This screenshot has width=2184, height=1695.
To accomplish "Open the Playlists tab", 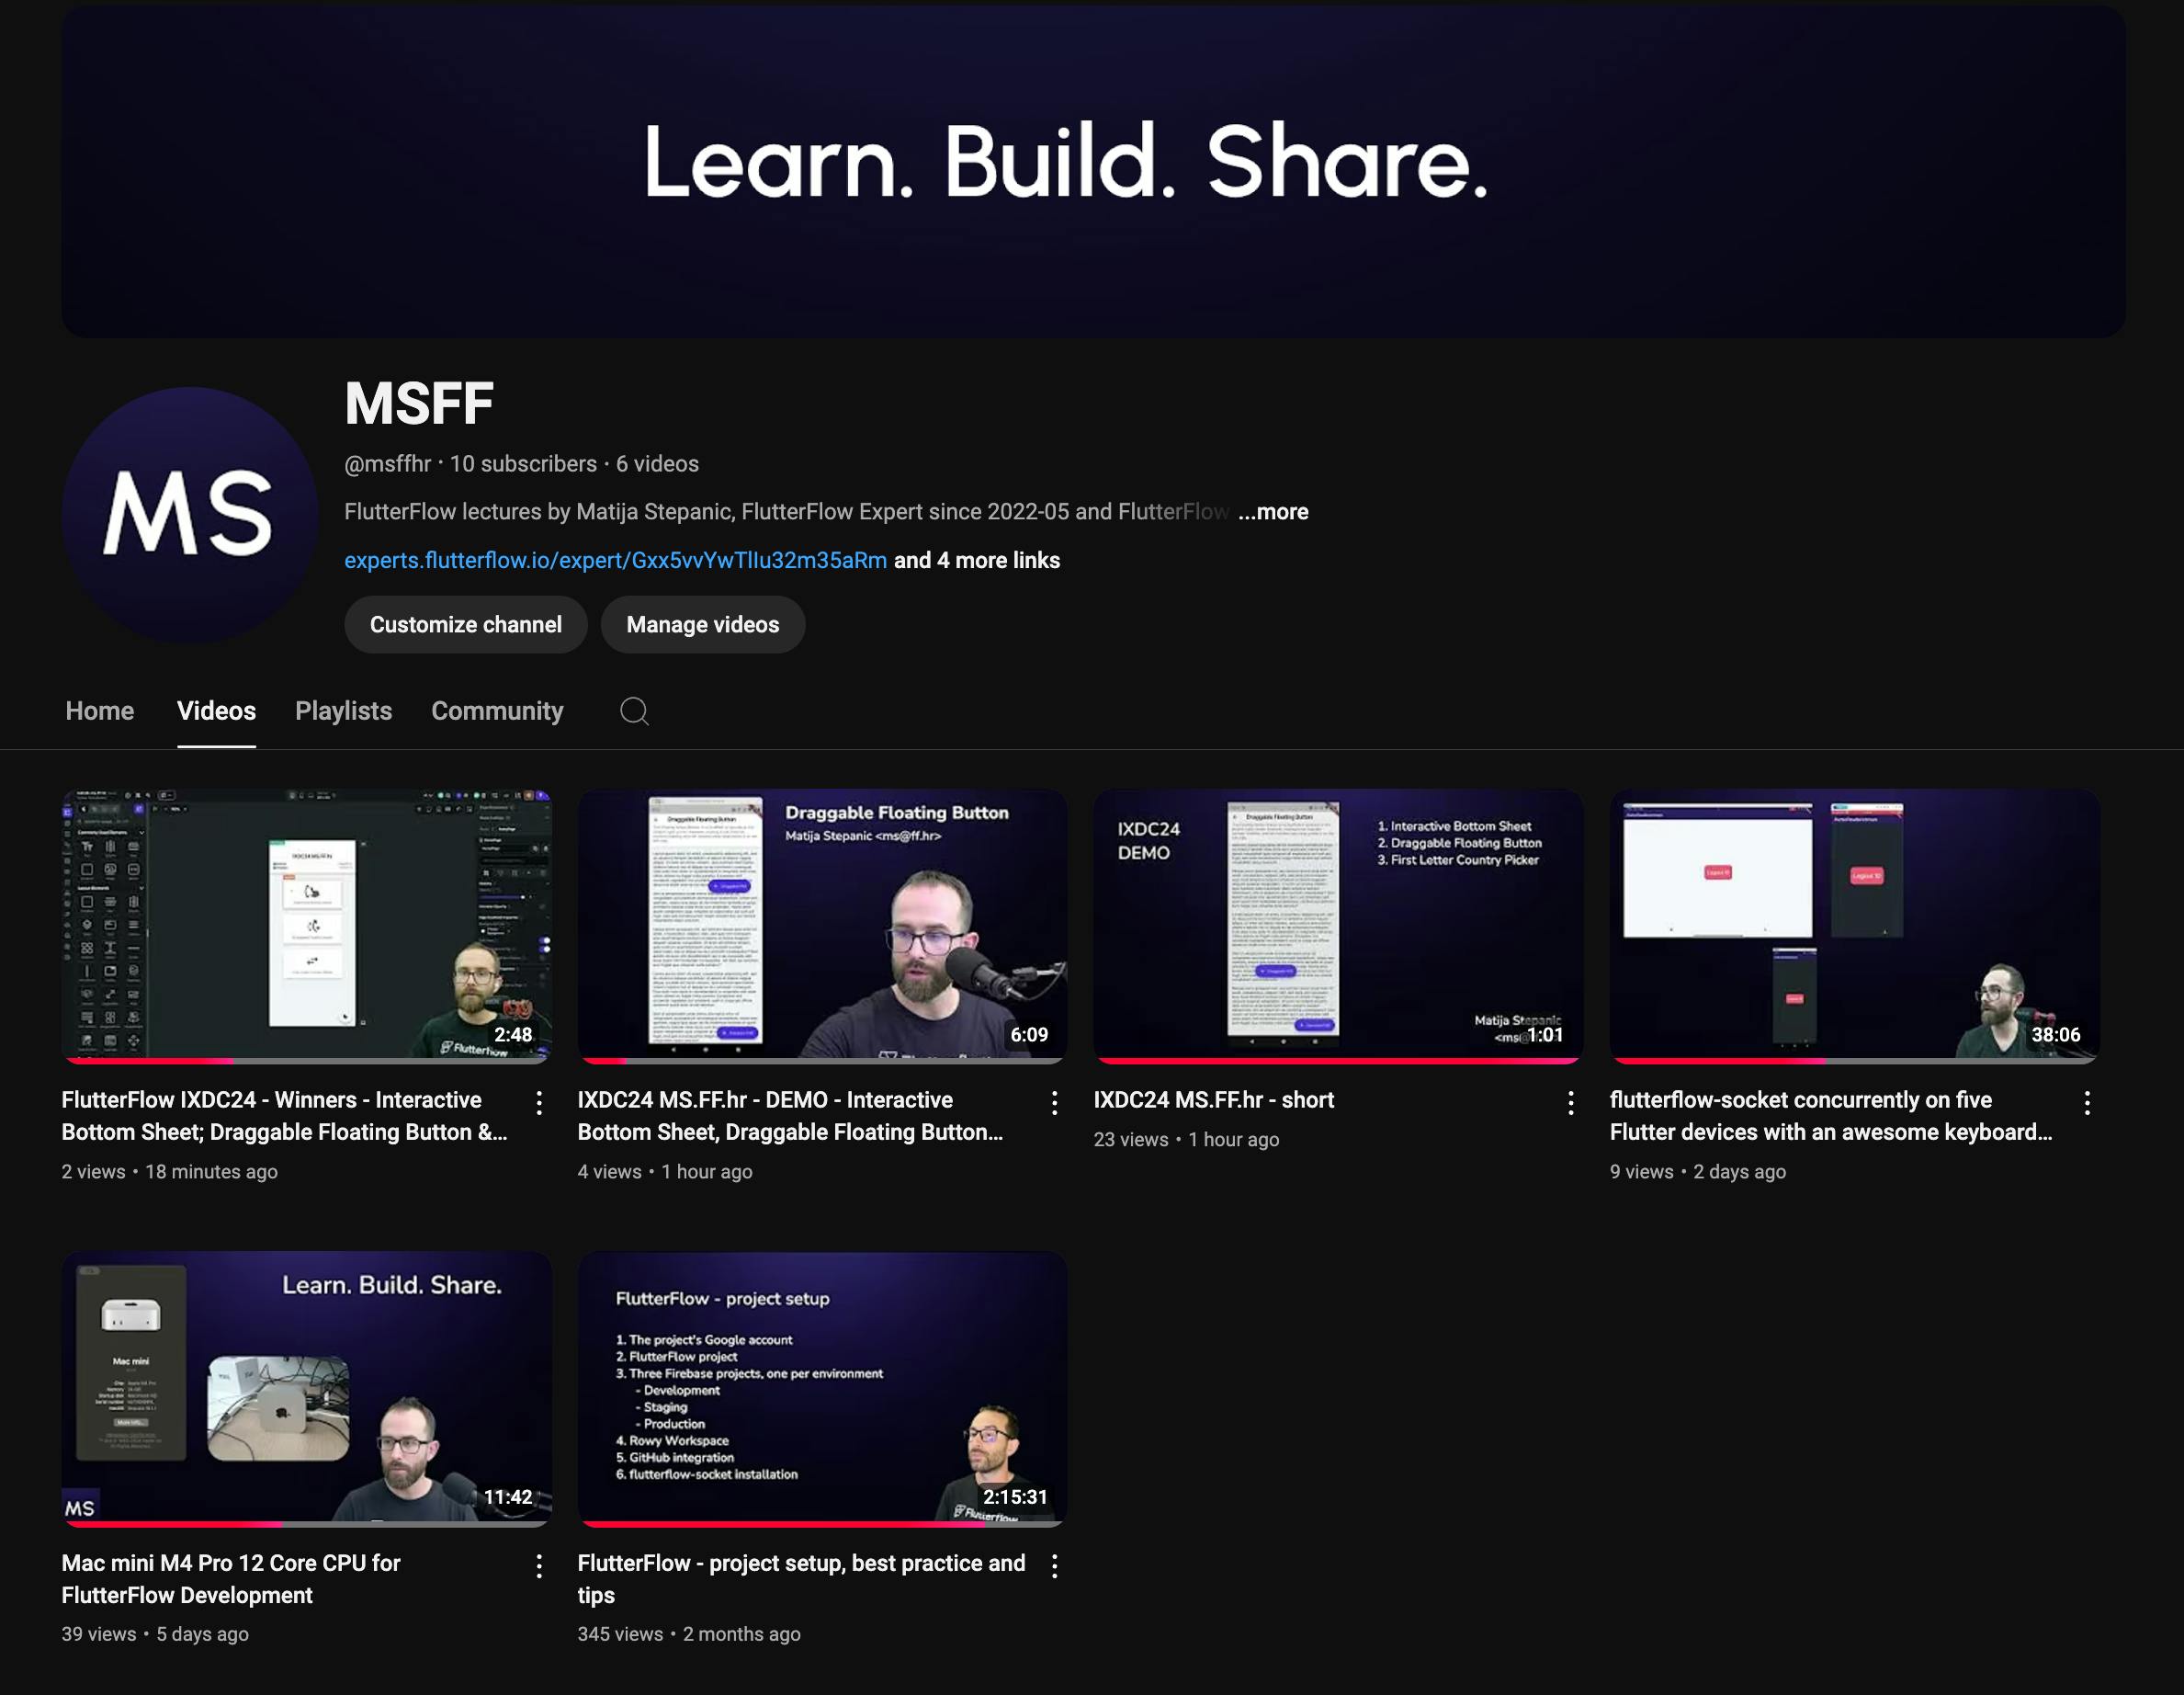I will [x=343, y=711].
